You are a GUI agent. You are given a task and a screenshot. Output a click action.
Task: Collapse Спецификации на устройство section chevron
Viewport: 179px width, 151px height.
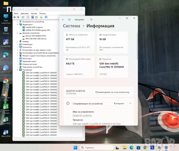[130, 103]
